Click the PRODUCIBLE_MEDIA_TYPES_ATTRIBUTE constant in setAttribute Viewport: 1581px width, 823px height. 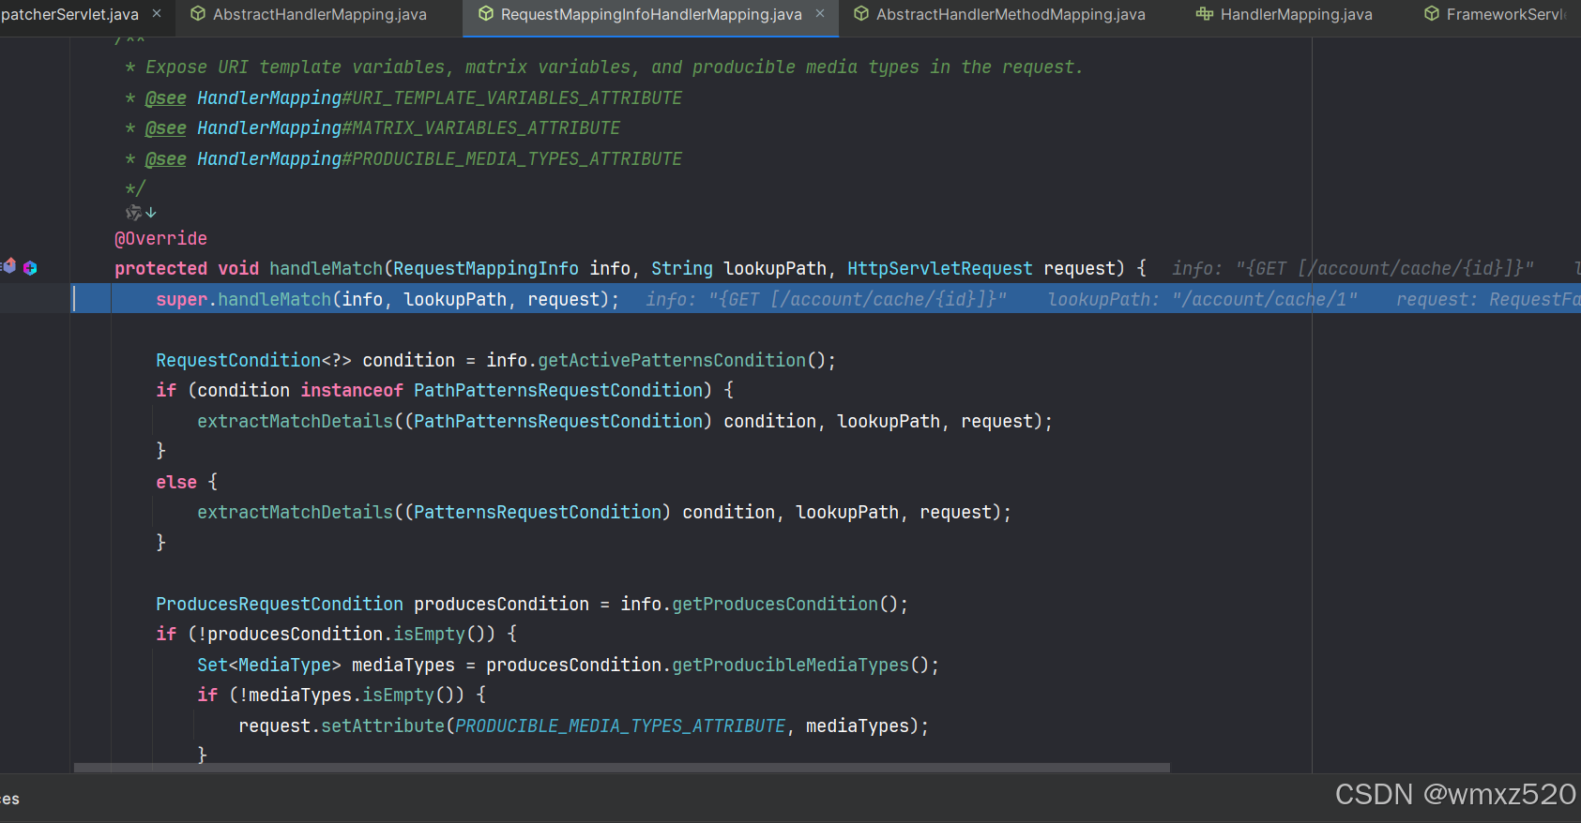pos(620,726)
